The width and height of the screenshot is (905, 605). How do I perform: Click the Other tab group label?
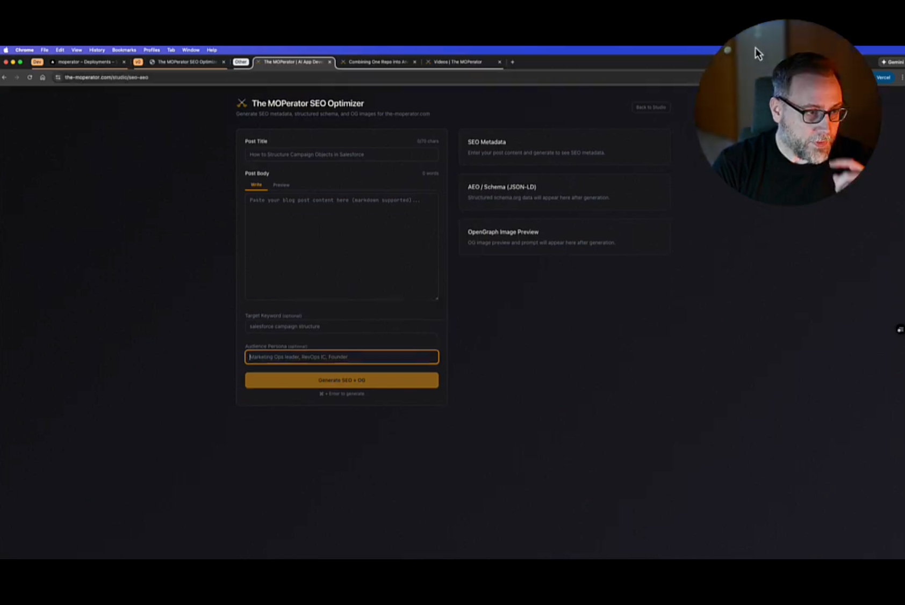[x=241, y=62]
